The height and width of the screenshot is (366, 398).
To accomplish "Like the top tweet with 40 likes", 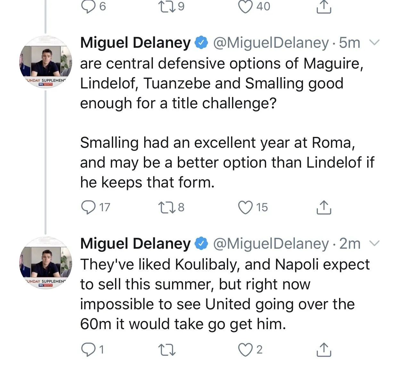I will 245,6.
